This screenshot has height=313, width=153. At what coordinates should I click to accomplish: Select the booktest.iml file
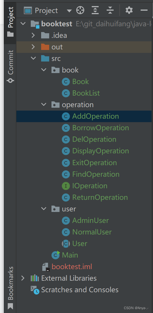click(x=72, y=267)
